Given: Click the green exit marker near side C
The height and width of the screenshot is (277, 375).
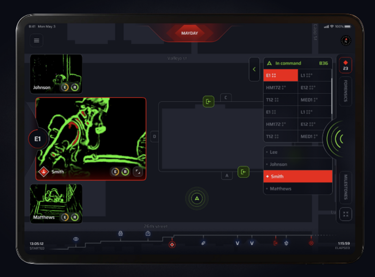Looking at the screenshot, I should (x=209, y=101).
